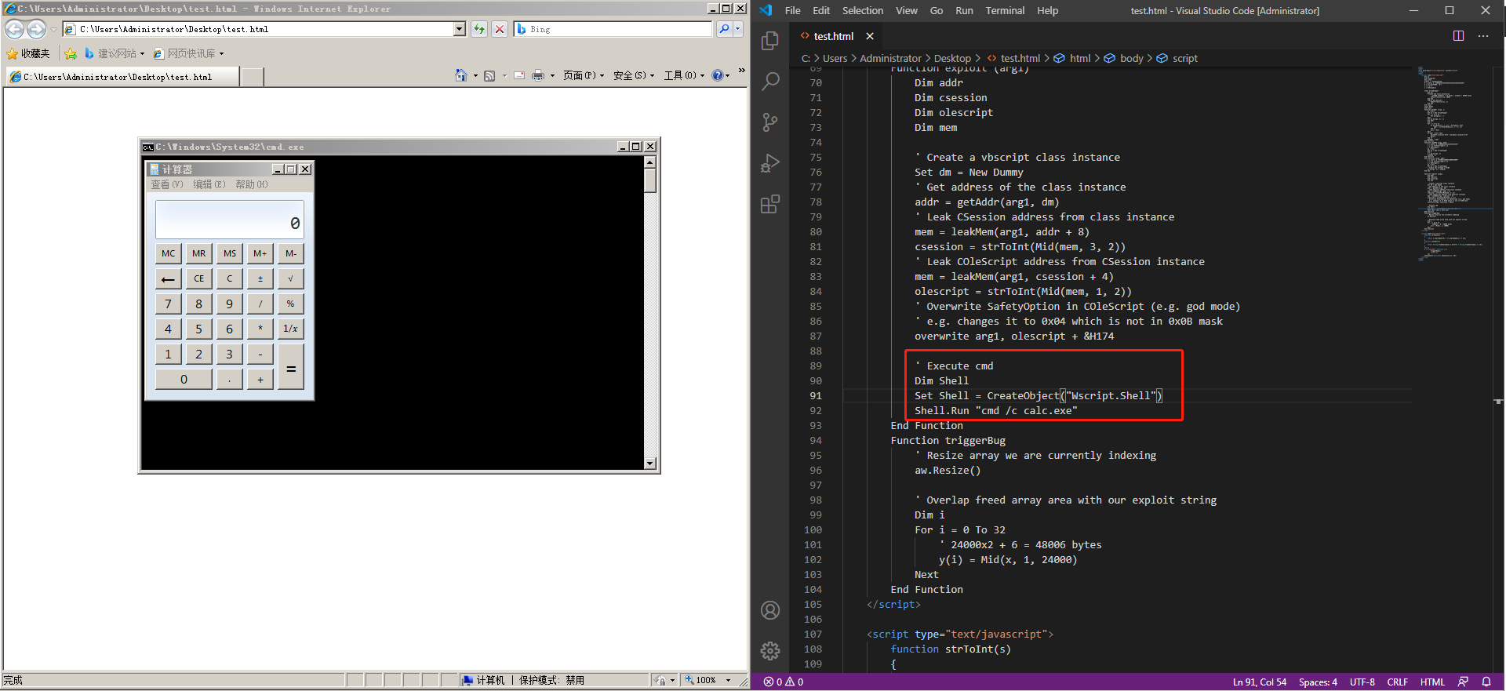The height and width of the screenshot is (691, 1506).
Task: Open the Source Control view in VS Code
Action: coord(770,122)
